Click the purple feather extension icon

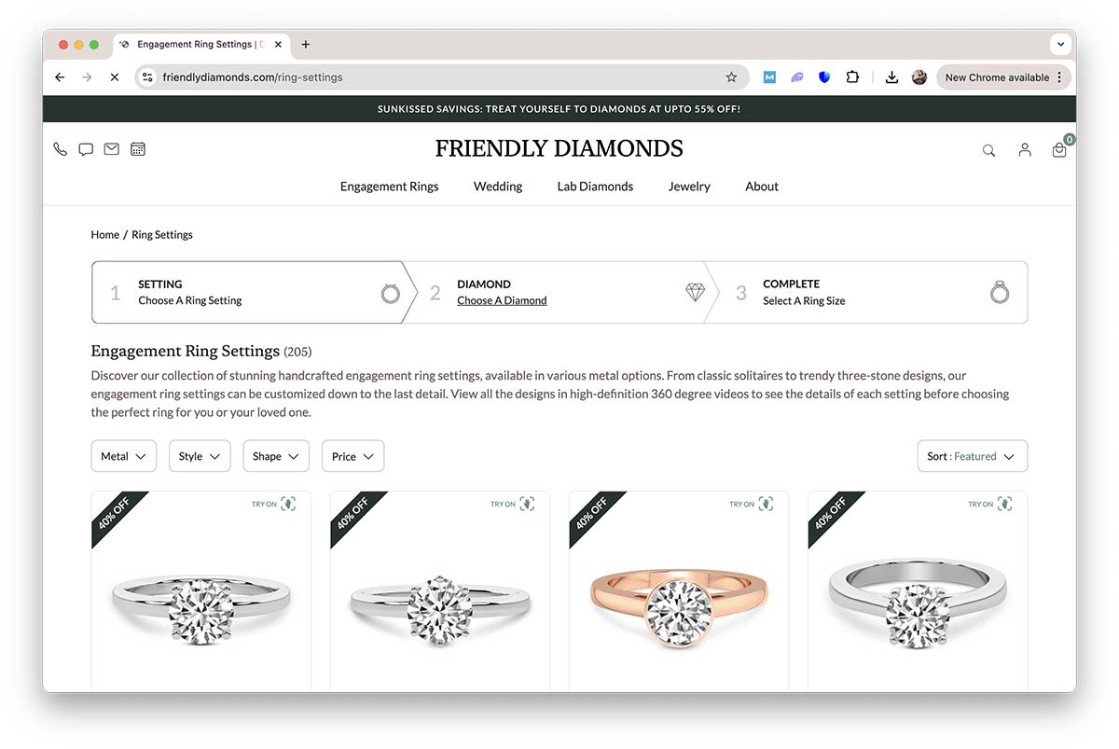[x=797, y=77]
